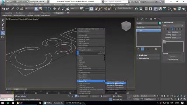Viewport: 187px width, 105px height.
Task: Switch to the Display command panel tab
Action: tap(155, 19)
